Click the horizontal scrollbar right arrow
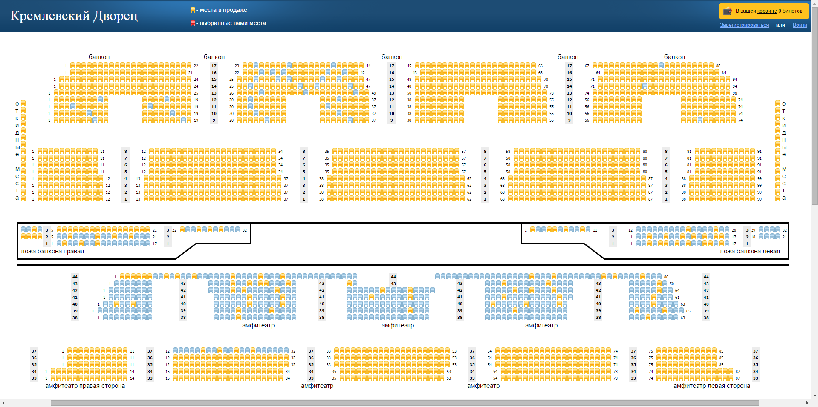The width and height of the screenshot is (818, 407). (x=807, y=403)
